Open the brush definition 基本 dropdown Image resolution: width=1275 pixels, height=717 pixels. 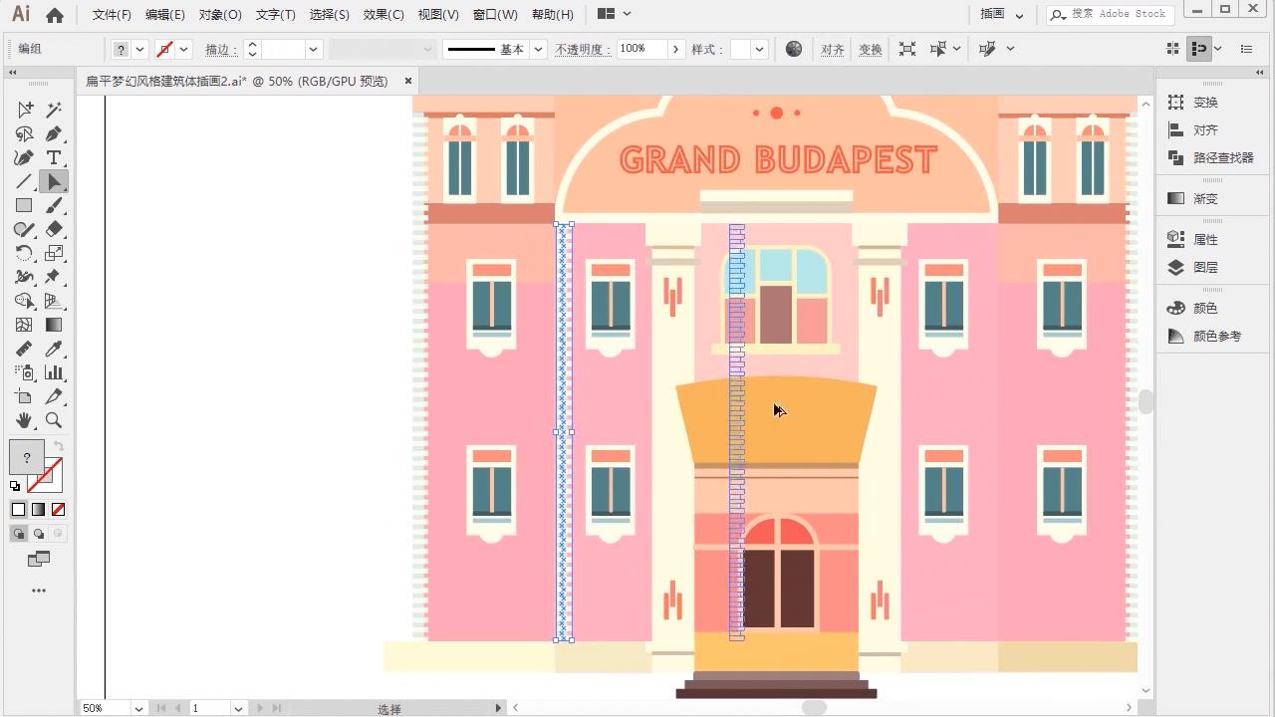pyautogui.click(x=538, y=49)
